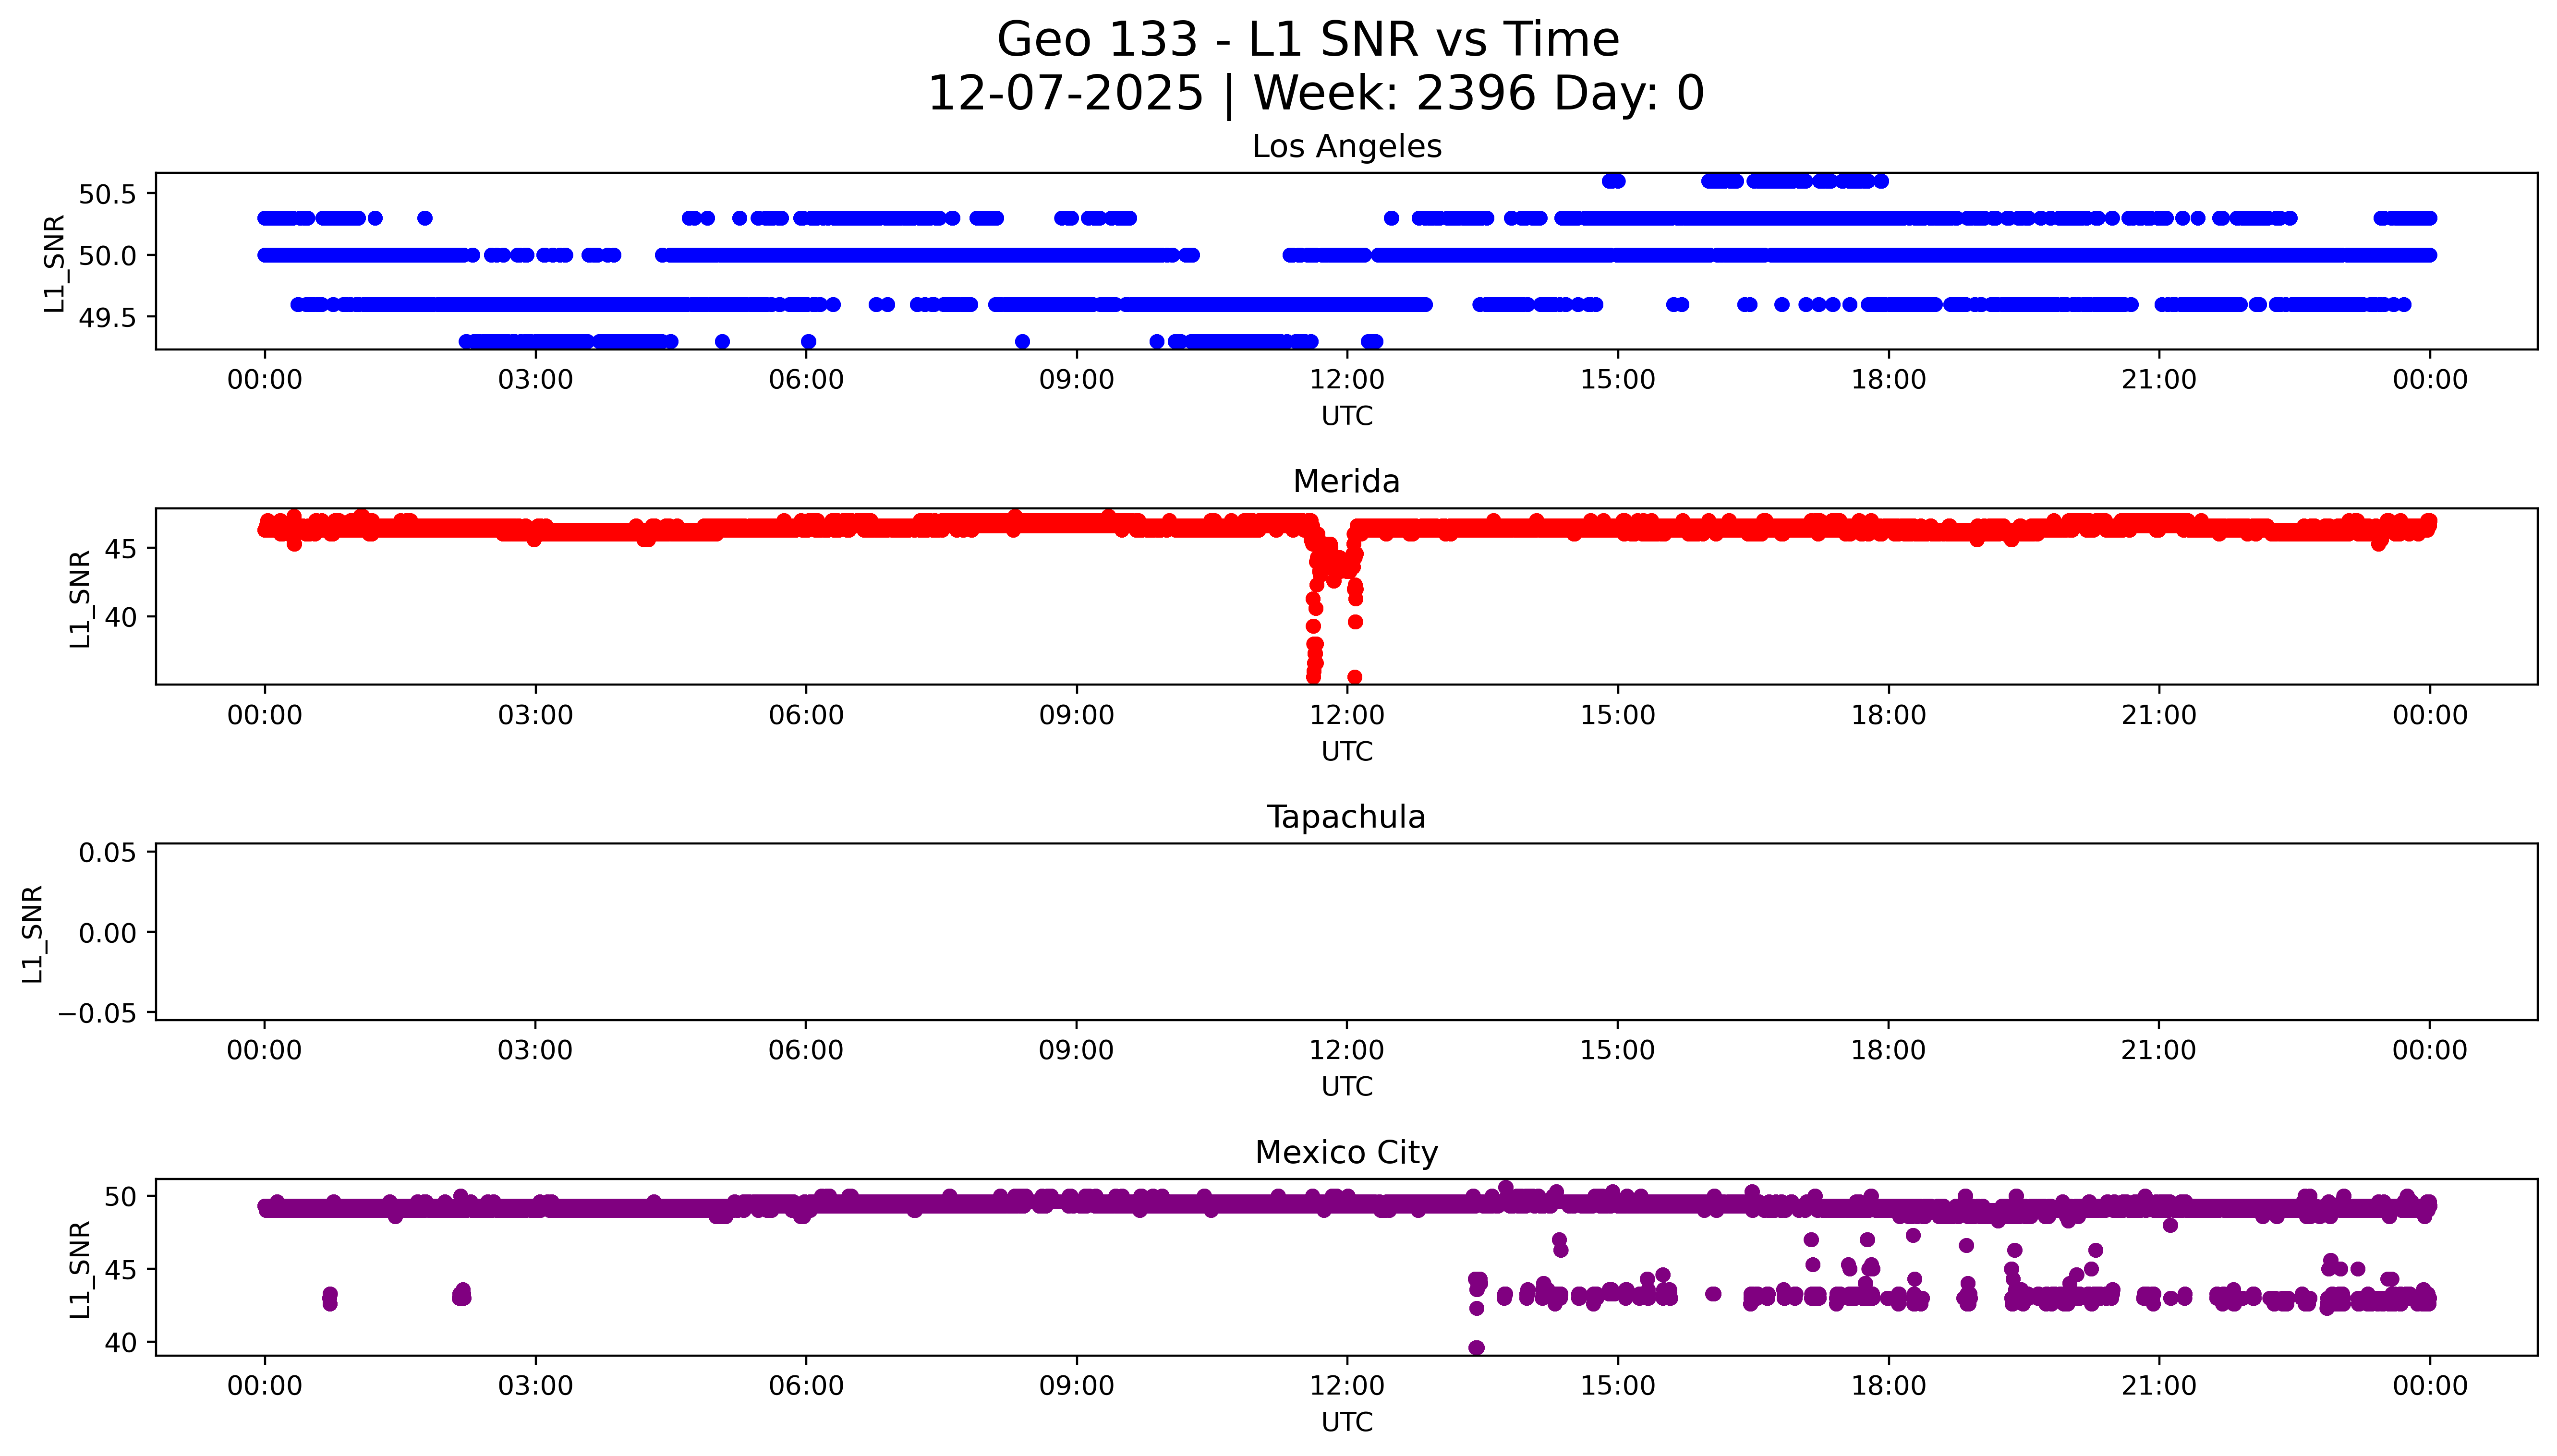This screenshot has height=1456, width=2557.
Task: Click the 0.05 y-axis label in Tapachula plot
Action: pos(107,853)
